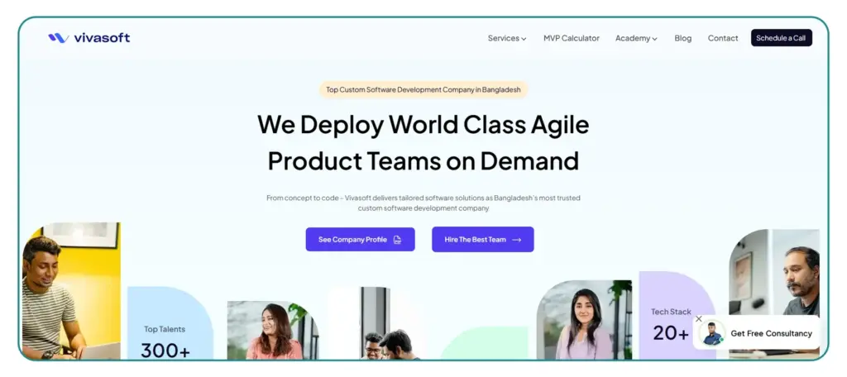Click the Vivasoft logo icon

(x=57, y=38)
